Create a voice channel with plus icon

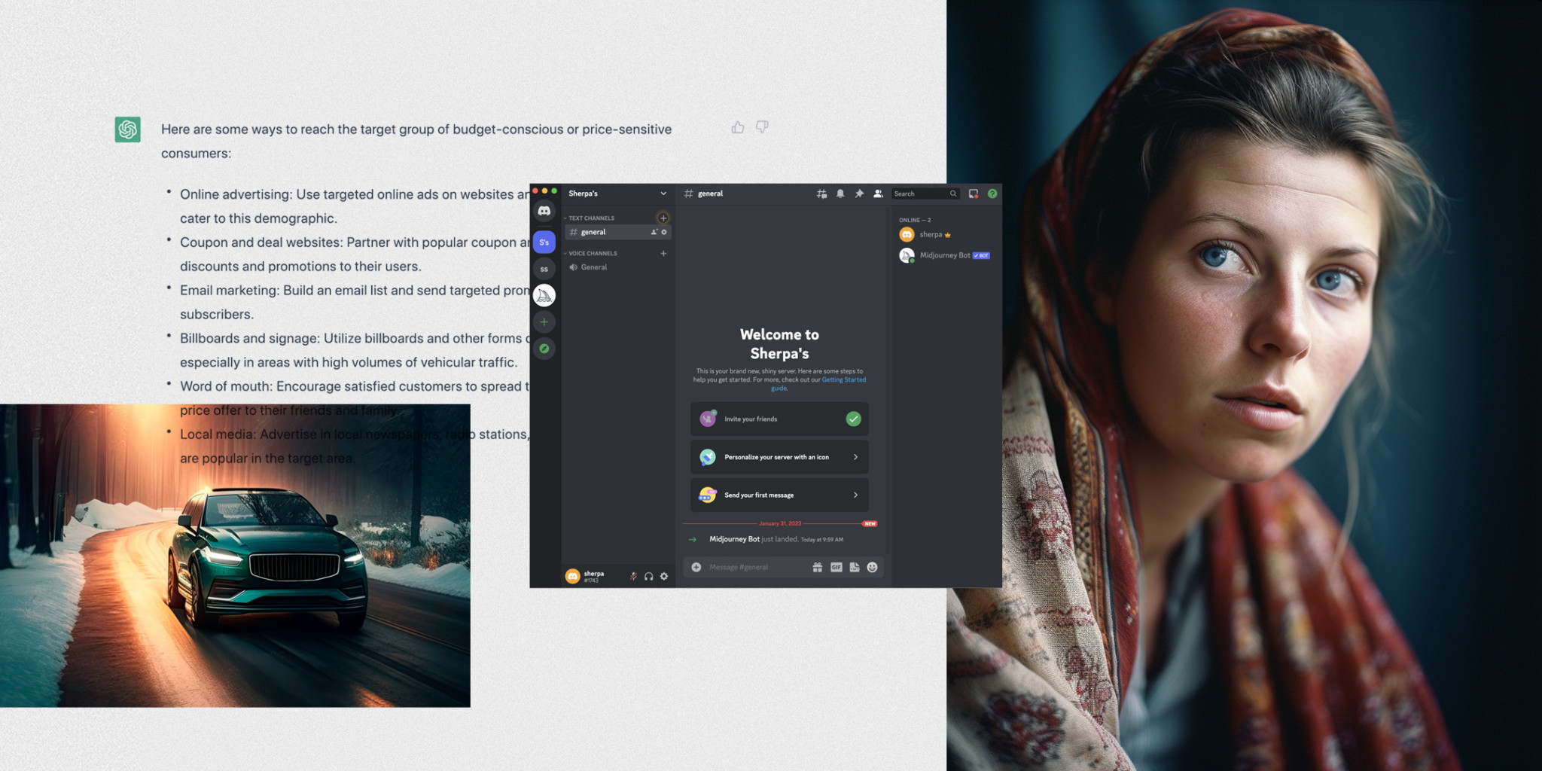click(663, 253)
